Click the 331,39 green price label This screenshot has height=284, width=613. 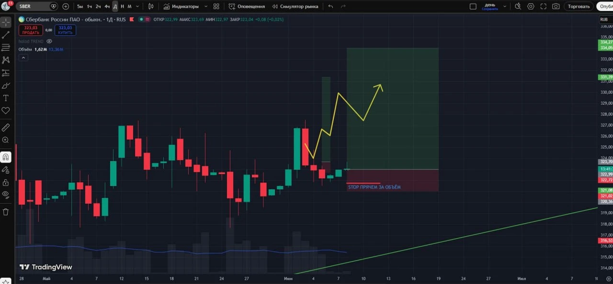pos(606,77)
